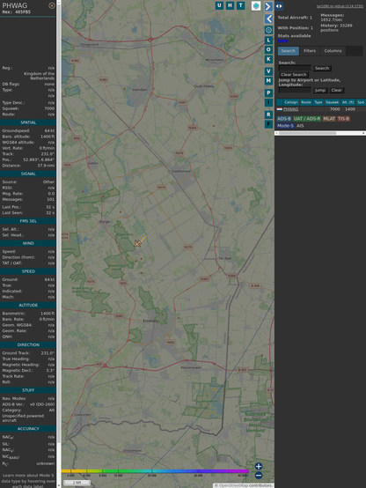366x488 pixels.
Task: Click the T map toggle button
Action: click(240, 5)
